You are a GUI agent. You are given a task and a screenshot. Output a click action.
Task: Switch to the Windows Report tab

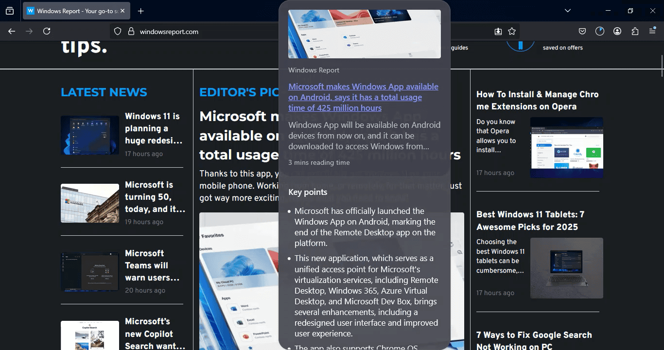[76, 11]
